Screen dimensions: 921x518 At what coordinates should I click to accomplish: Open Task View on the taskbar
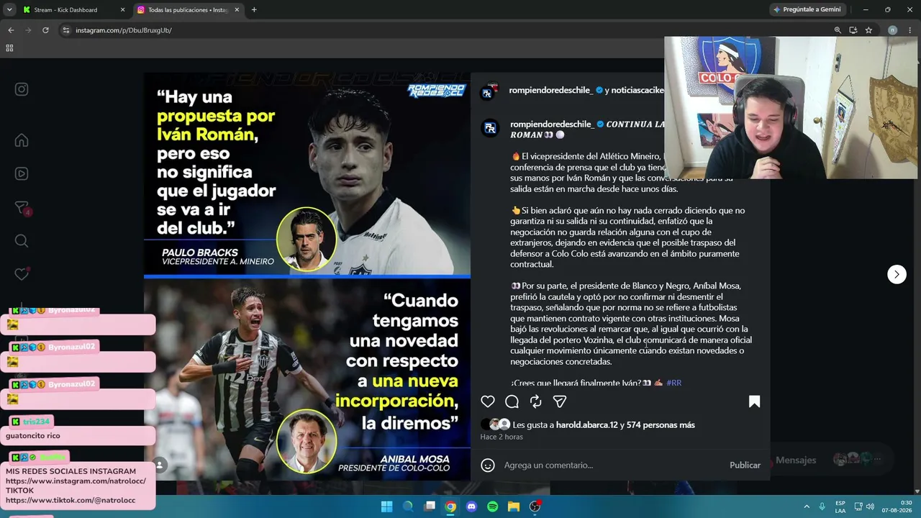[x=430, y=506]
